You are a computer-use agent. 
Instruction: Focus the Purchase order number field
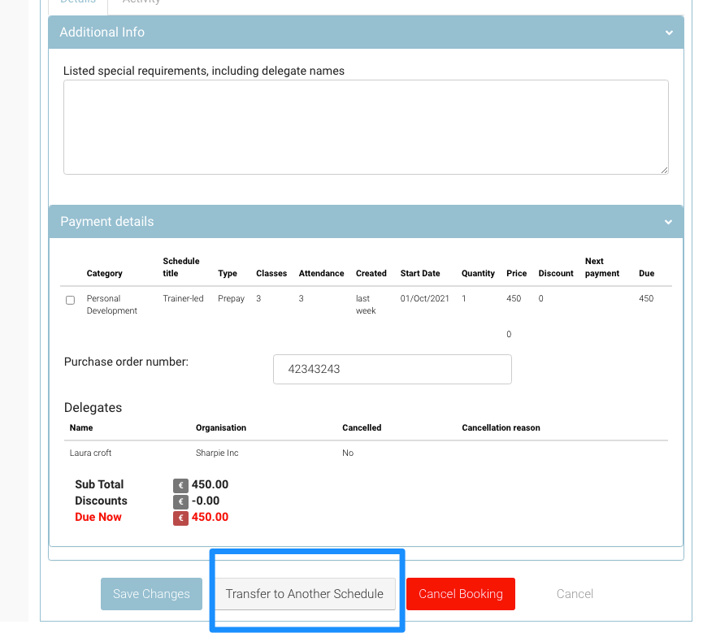pyautogui.click(x=393, y=369)
